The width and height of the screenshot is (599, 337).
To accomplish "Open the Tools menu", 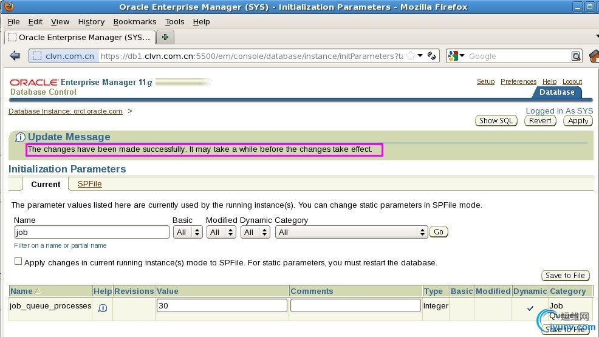I will click(x=174, y=22).
